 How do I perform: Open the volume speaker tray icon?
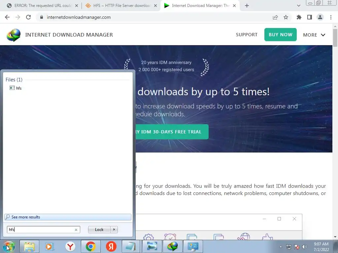click(305, 247)
